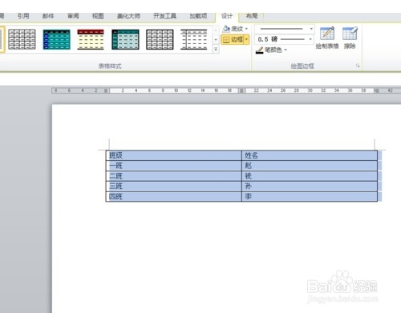This screenshot has height=313, width=401.
Task: Click the pen color icon
Action: (259, 50)
